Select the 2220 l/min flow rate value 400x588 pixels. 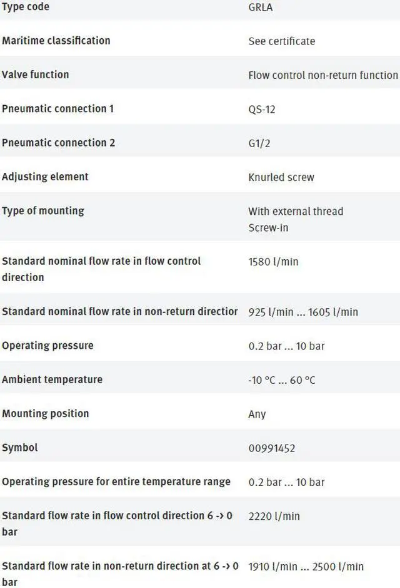tap(274, 517)
